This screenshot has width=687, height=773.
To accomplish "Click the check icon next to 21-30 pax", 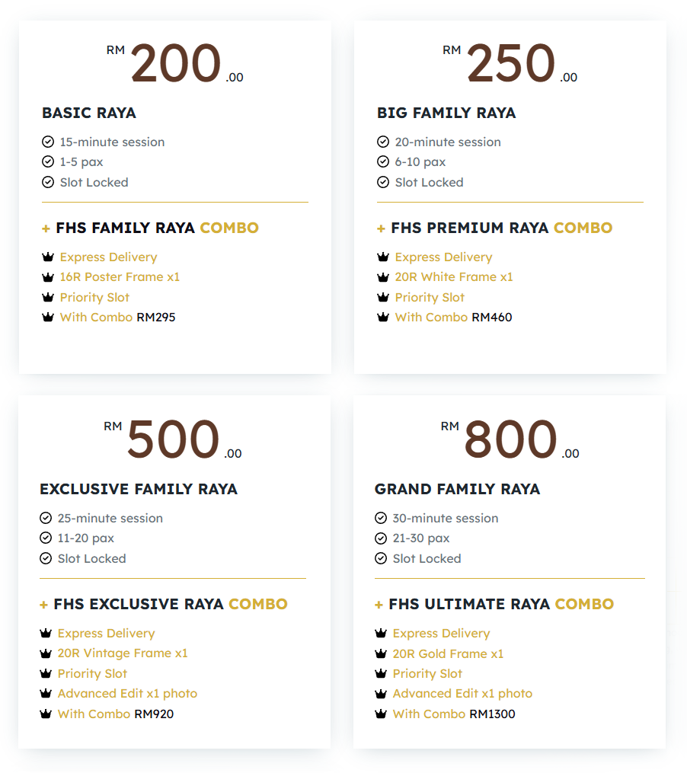I will click(381, 538).
